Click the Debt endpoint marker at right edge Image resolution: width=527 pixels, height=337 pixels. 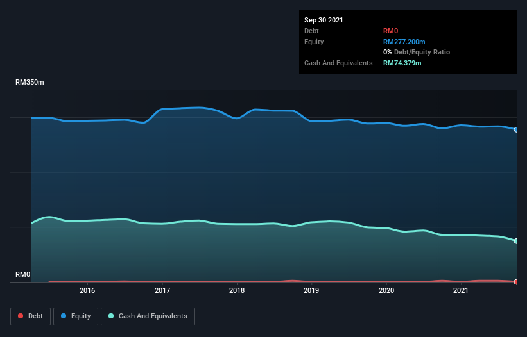(x=516, y=282)
